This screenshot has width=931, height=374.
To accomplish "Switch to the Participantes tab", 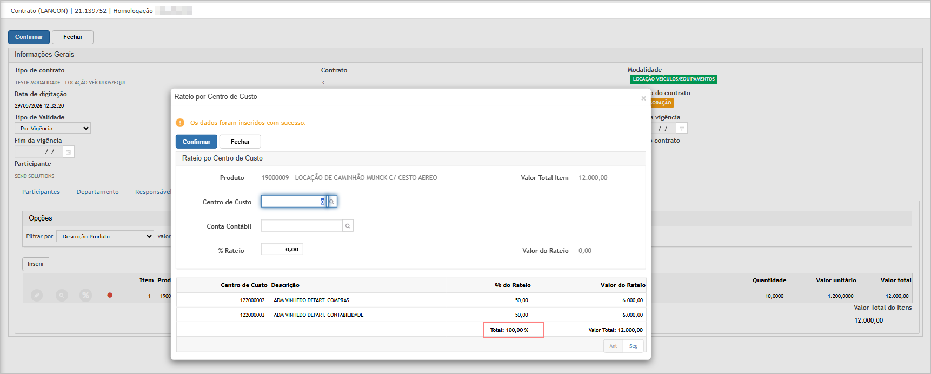I will [41, 192].
